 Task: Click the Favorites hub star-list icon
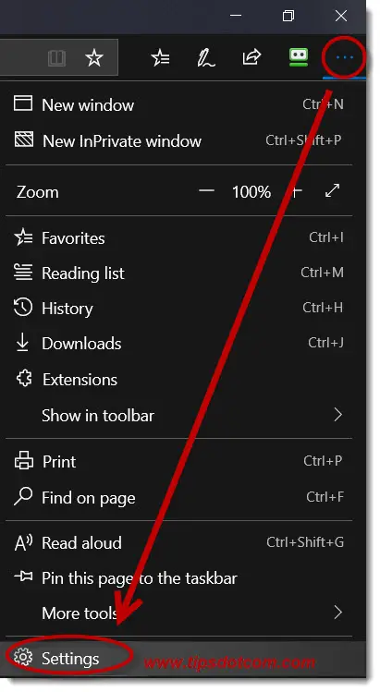click(x=160, y=57)
